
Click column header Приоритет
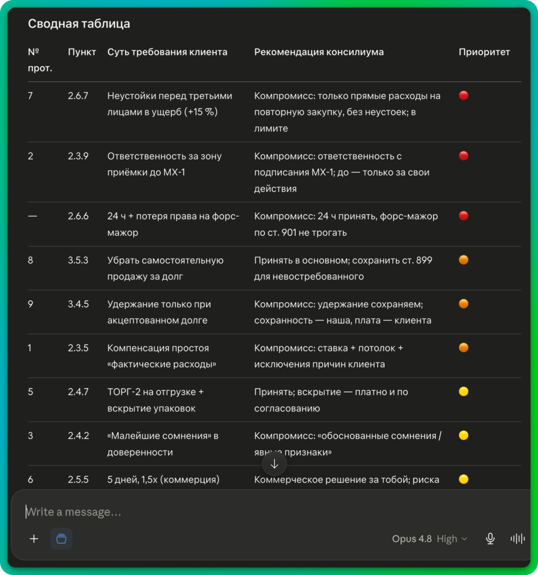tap(484, 52)
